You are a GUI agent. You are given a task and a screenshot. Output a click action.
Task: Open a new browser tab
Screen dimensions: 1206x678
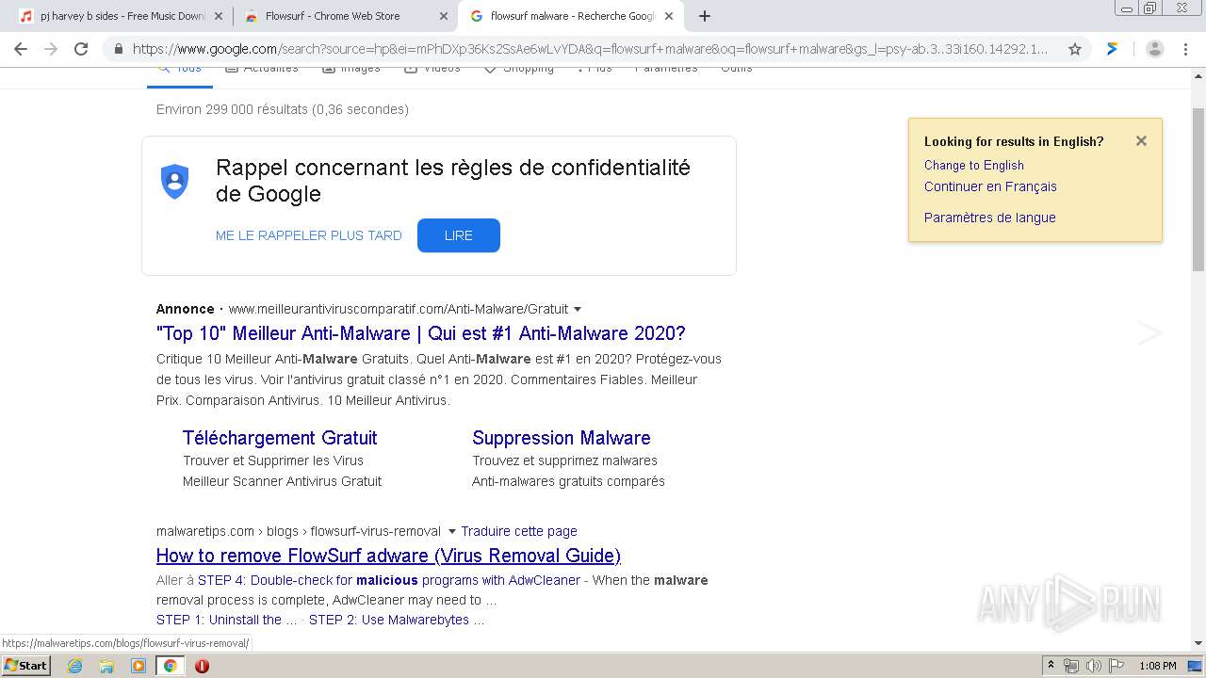(x=705, y=16)
